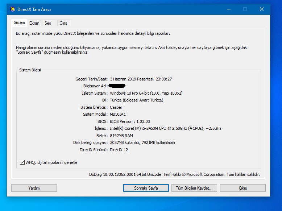Click the DirectX 12 version value
This screenshot has height=211, width=282.
(x=119, y=150)
